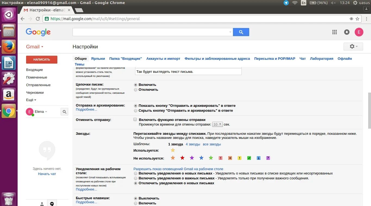Open the account avatar E
This screenshot has width=371, height=206.
(x=359, y=32)
